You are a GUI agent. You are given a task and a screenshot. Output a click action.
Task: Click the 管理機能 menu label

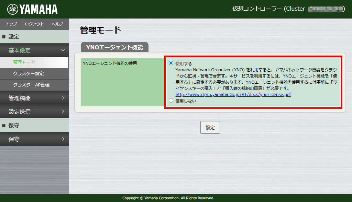[20, 98]
